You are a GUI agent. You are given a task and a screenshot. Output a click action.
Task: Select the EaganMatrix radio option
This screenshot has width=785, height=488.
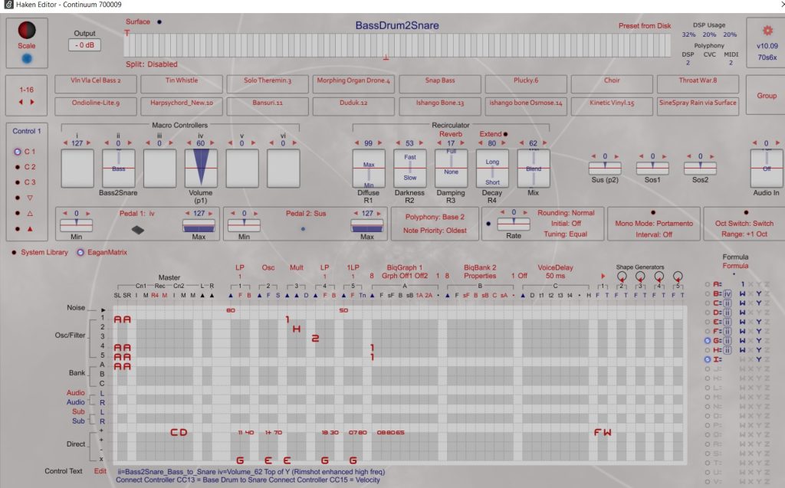80,252
